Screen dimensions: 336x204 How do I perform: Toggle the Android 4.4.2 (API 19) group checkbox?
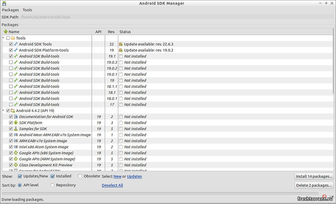click(8, 111)
